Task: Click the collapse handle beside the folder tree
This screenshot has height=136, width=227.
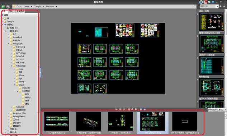Action: point(40,73)
